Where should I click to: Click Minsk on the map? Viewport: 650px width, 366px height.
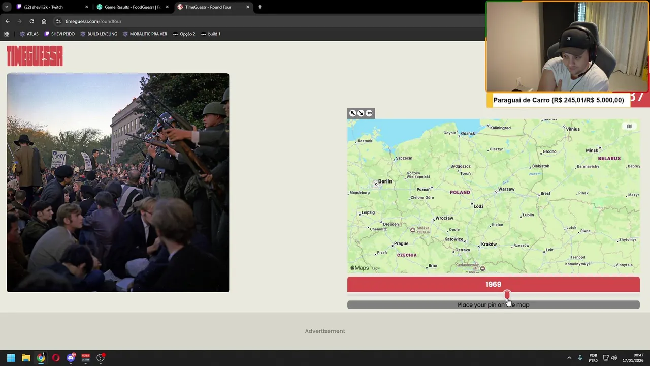(x=592, y=150)
